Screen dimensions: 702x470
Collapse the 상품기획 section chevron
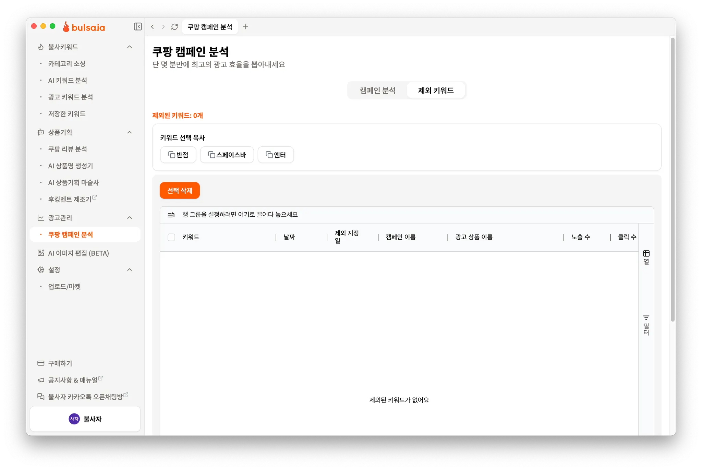click(x=130, y=132)
